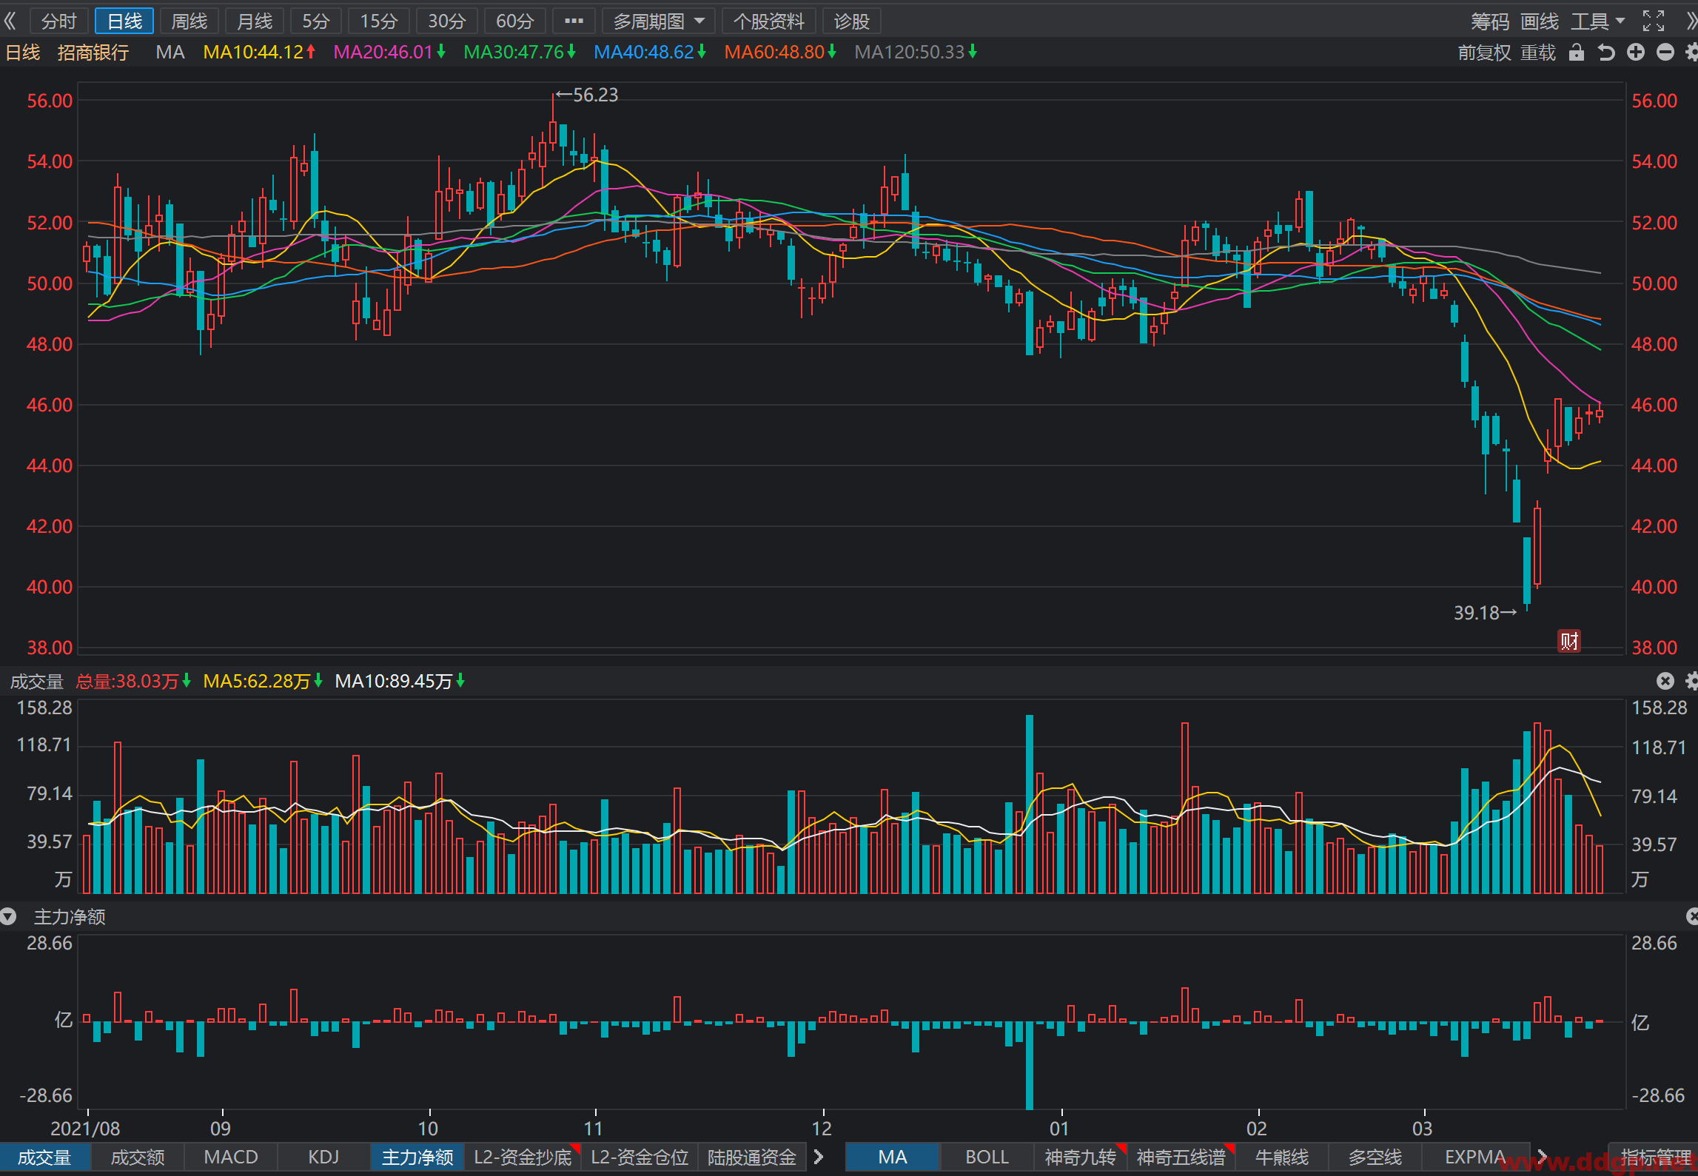Click 重载 reload button

click(x=1538, y=53)
